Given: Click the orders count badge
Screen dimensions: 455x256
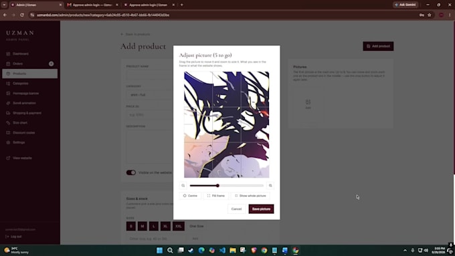Looking at the screenshot, I should (51, 63).
